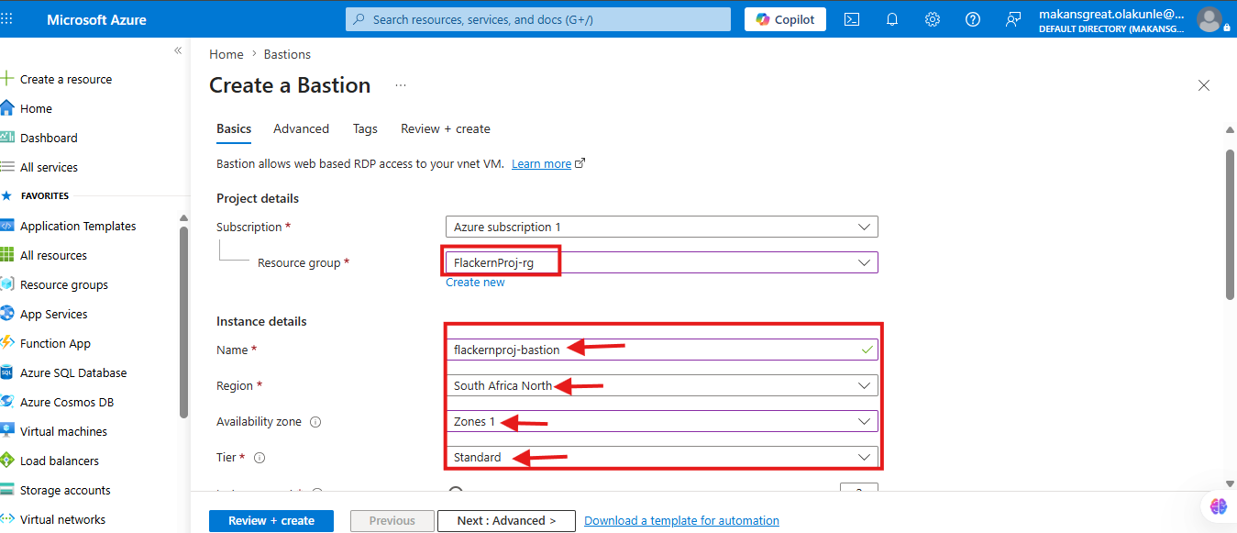Open the help question mark icon
Screen dimensions: 1237x533
[x=973, y=19]
